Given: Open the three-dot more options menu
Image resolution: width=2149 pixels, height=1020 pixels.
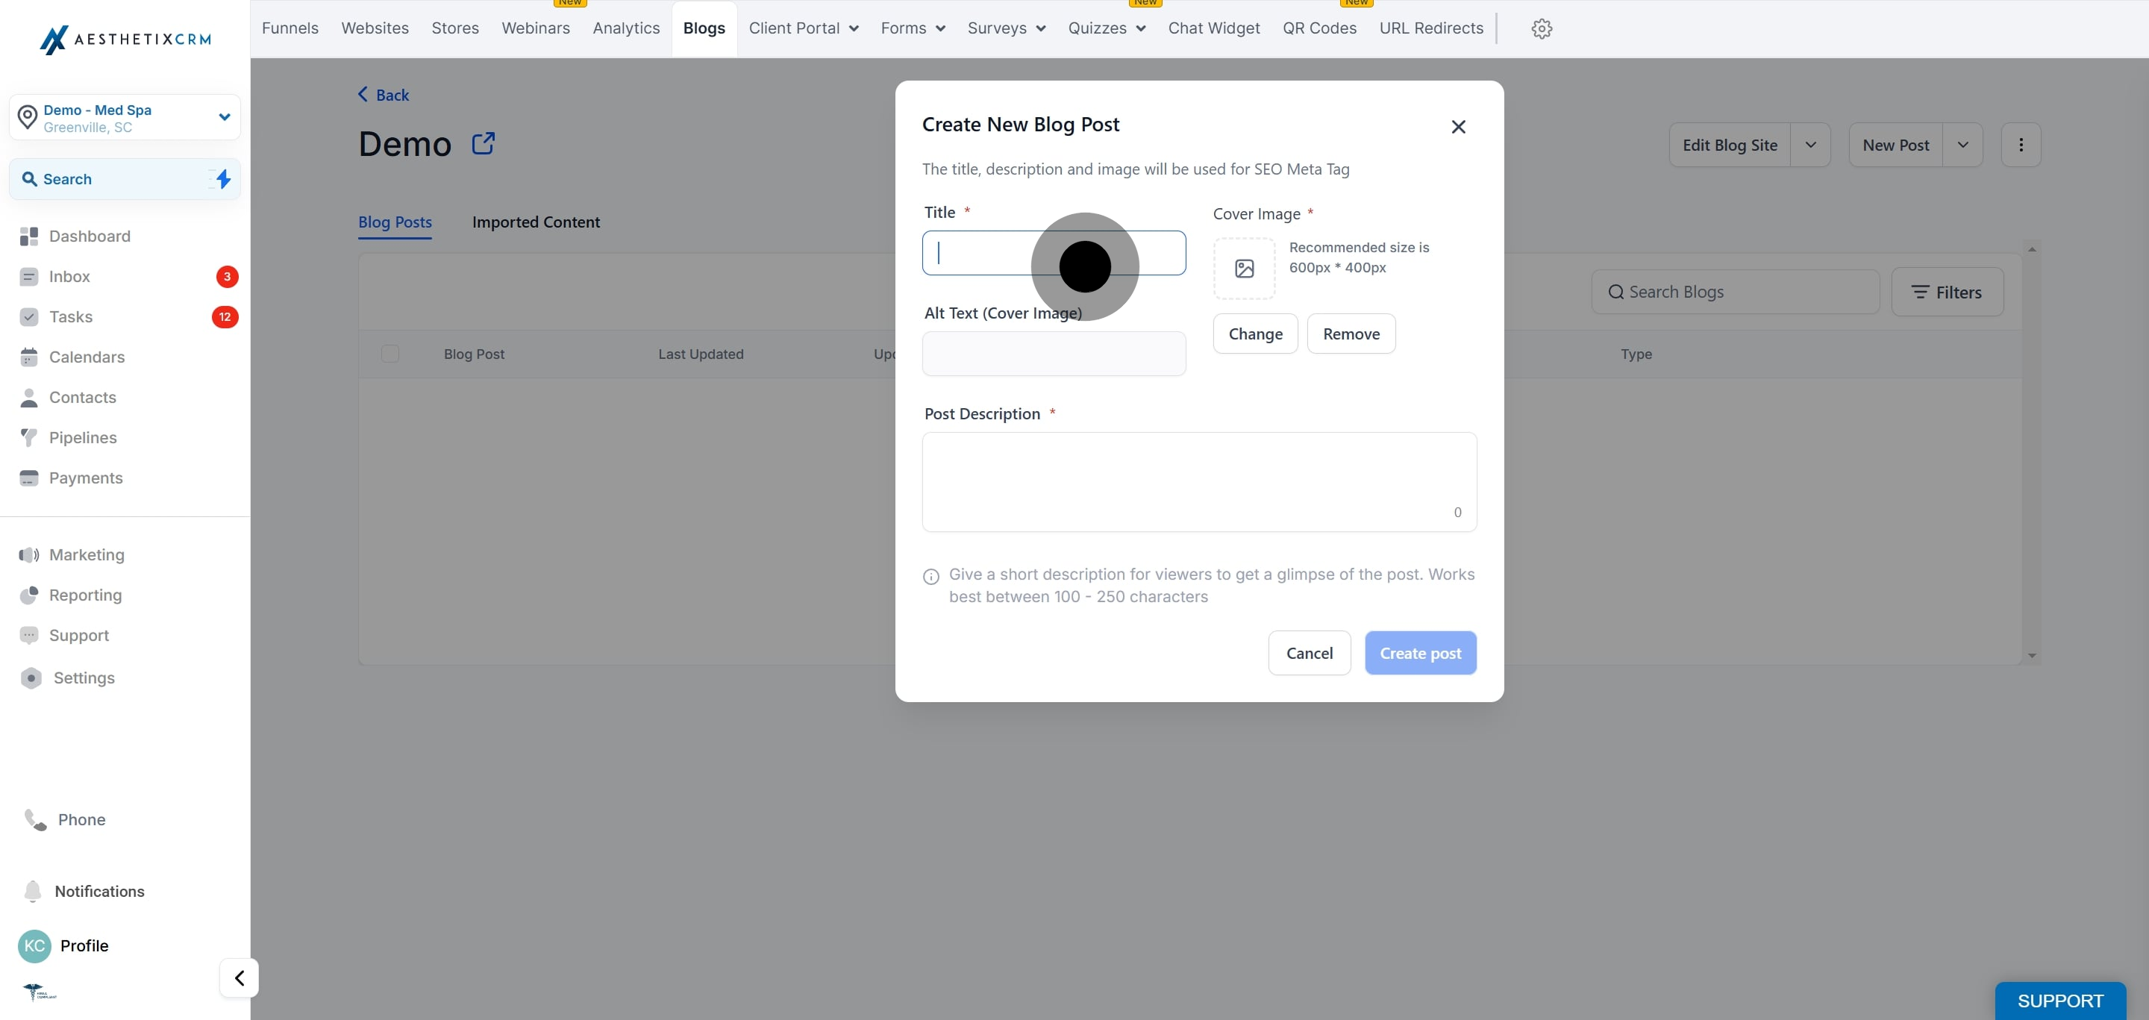Looking at the screenshot, I should click(2020, 145).
